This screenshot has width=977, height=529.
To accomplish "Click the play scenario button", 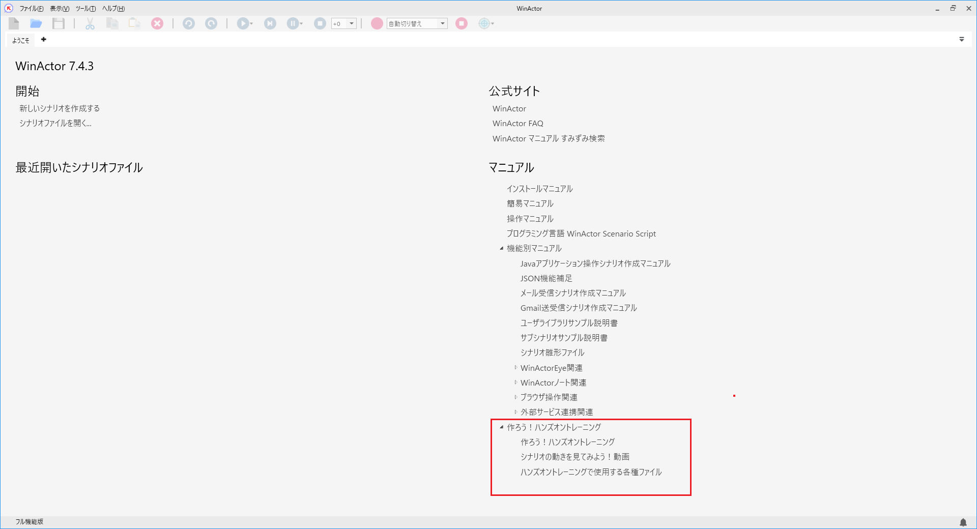I will [243, 23].
